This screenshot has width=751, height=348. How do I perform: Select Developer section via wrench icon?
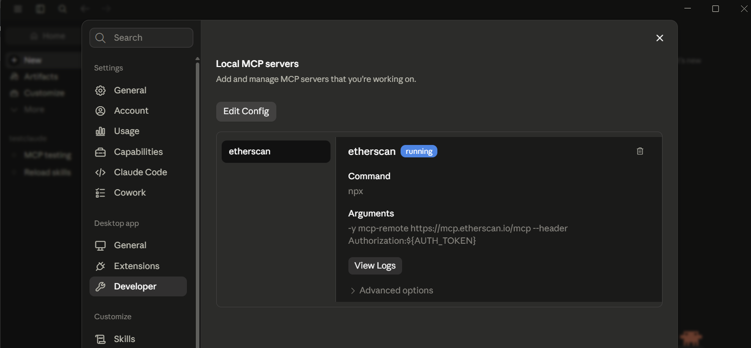[100, 286]
